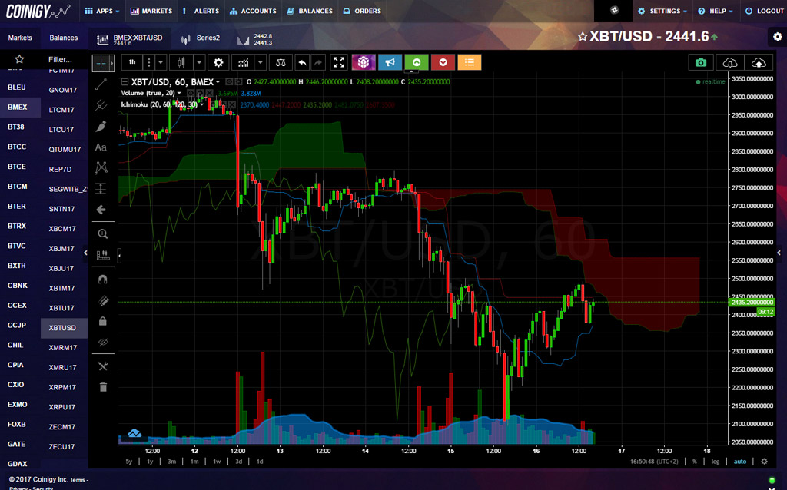
Task: Expand the SETTINGS dropdown
Action: tap(662, 11)
